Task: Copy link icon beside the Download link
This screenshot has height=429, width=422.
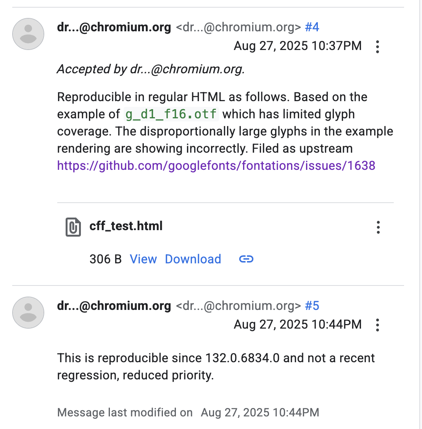Action: 246,259
